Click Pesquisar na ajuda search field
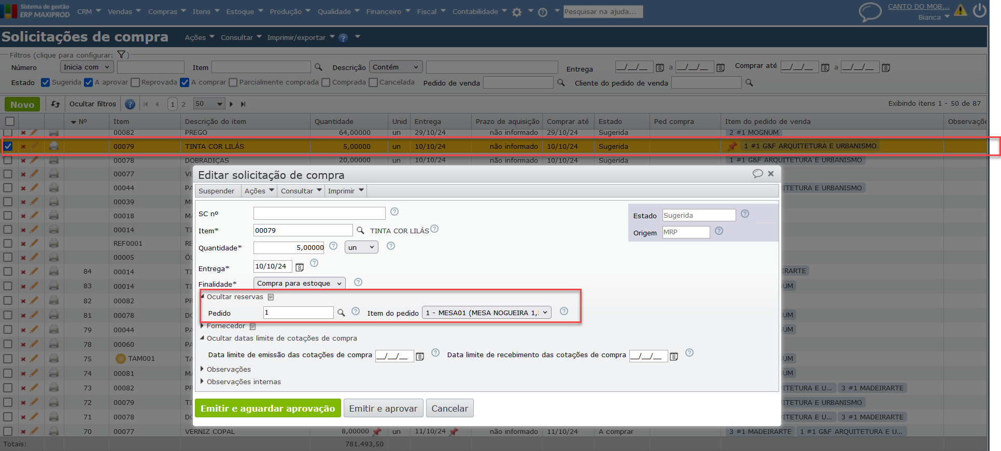The image size is (1001, 451). tap(603, 11)
